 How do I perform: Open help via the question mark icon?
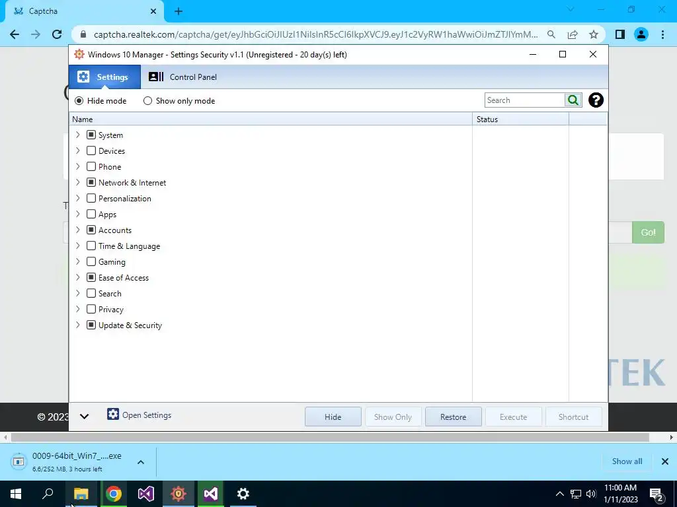coord(596,100)
